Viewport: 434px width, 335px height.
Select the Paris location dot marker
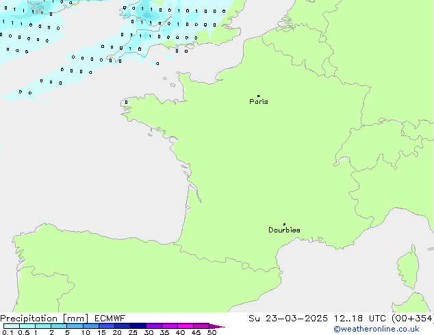pos(259,96)
